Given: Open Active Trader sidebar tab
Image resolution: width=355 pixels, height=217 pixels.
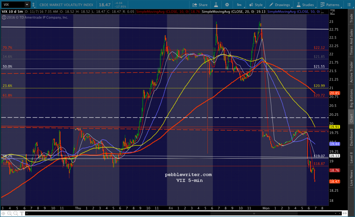Looking at the screenshot, I should [x=352, y=72].
